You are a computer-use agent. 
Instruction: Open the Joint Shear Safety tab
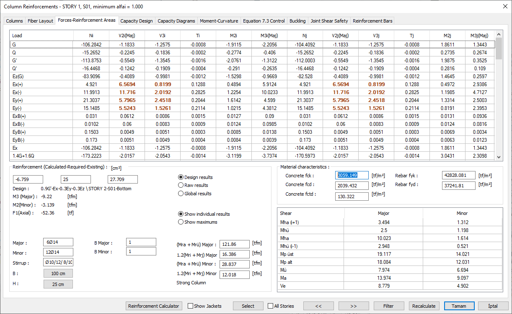[x=329, y=21]
